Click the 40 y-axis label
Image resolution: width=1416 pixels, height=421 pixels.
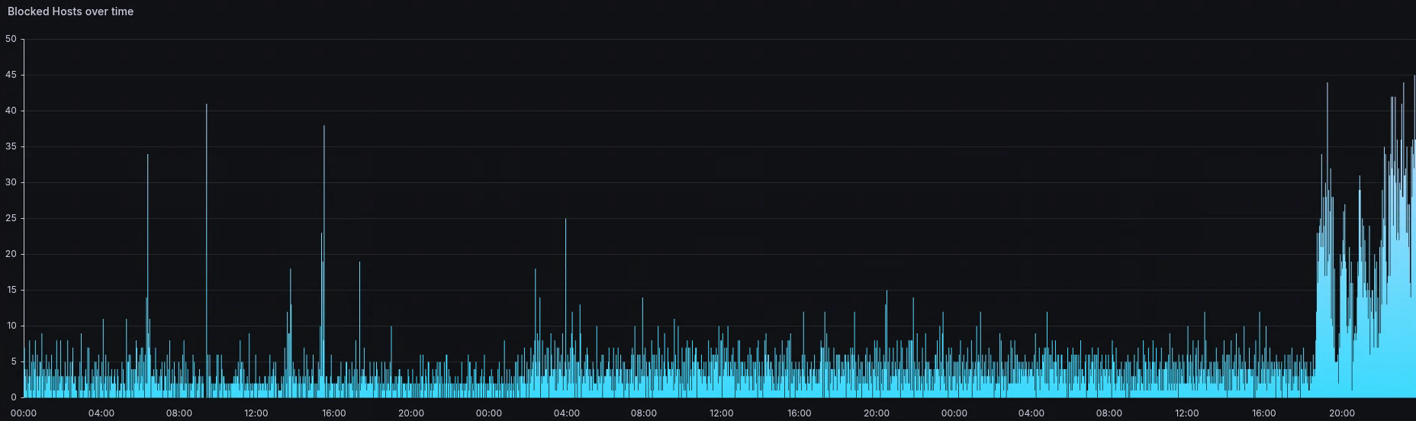click(x=11, y=111)
